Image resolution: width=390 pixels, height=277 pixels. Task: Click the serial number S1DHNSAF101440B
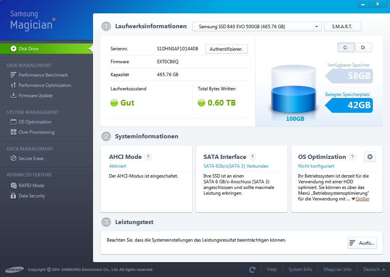click(x=178, y=49)
